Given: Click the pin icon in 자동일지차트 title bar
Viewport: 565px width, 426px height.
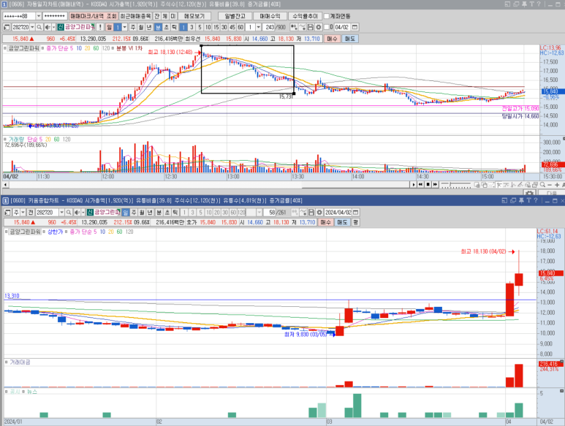Looking at the screenshot, I should [524, 4].
